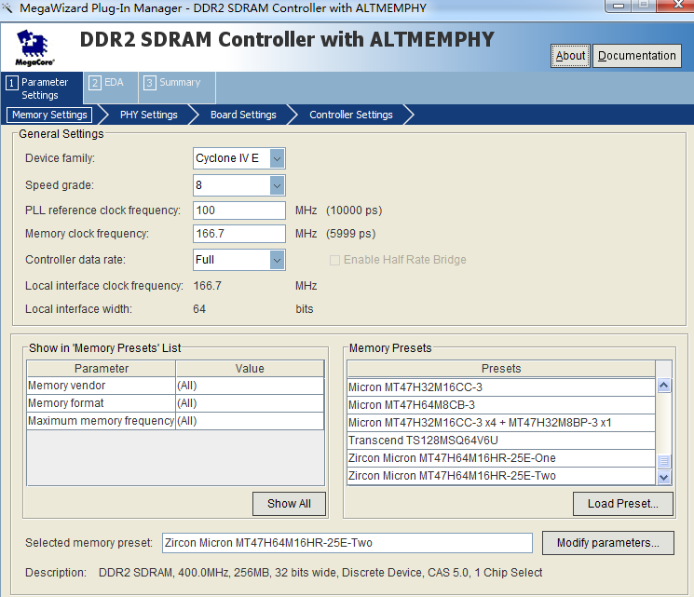Open the Documentation button
This screenshot has height=597, width=694.
click(x=637, y=56)
